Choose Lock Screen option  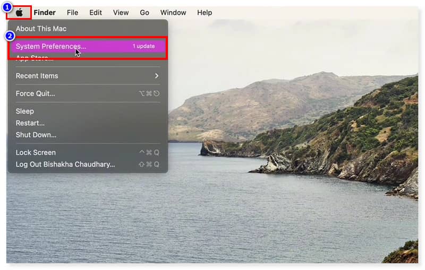88,153
